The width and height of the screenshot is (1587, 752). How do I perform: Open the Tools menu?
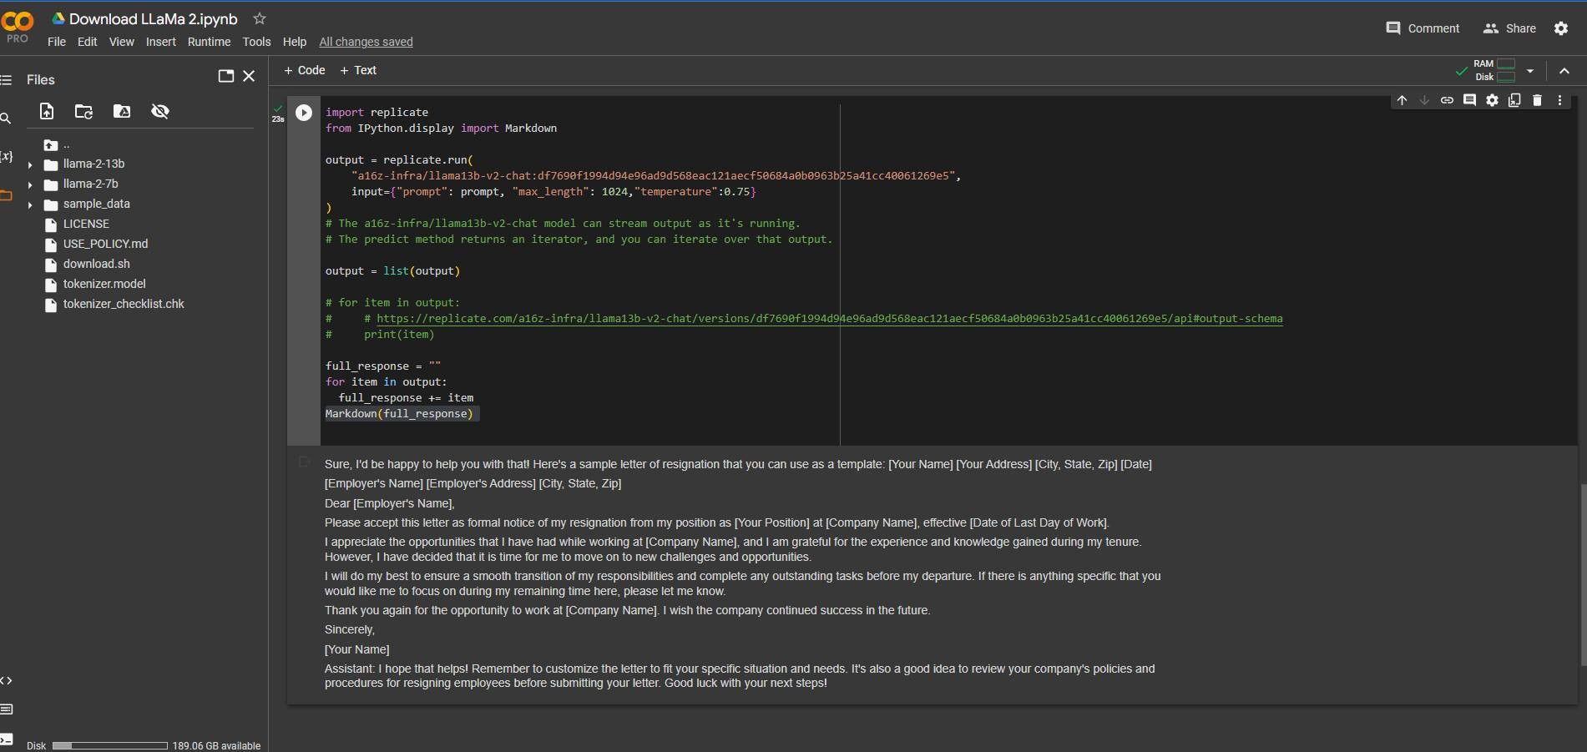256,42
